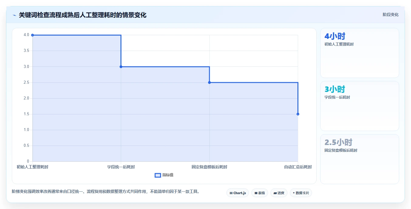
Task: Click the chart title 关键词检查流程成熟后人工整理耗时的情景变化
Action: [83, 15]
